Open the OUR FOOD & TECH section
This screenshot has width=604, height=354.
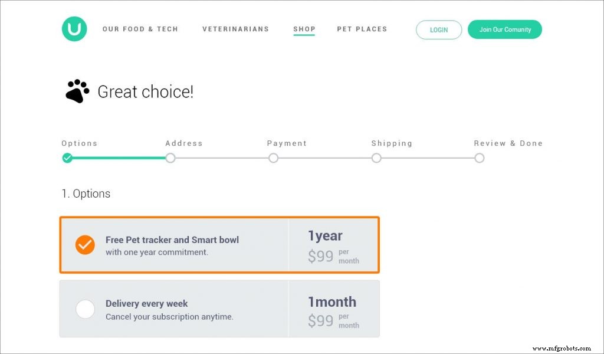[140, 29]
